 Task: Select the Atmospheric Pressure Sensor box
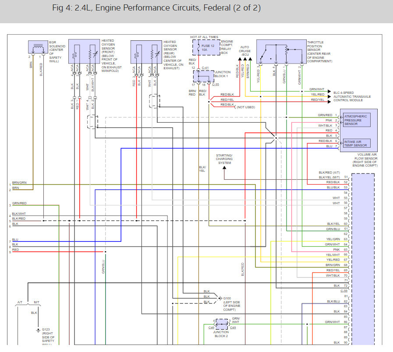[356, 120]
